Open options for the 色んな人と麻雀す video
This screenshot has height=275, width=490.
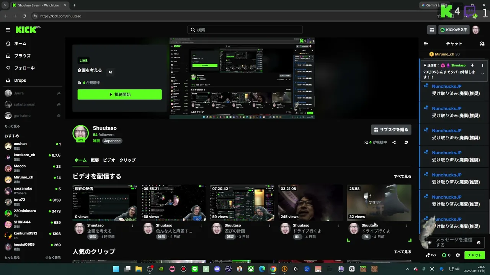point(201,226)
